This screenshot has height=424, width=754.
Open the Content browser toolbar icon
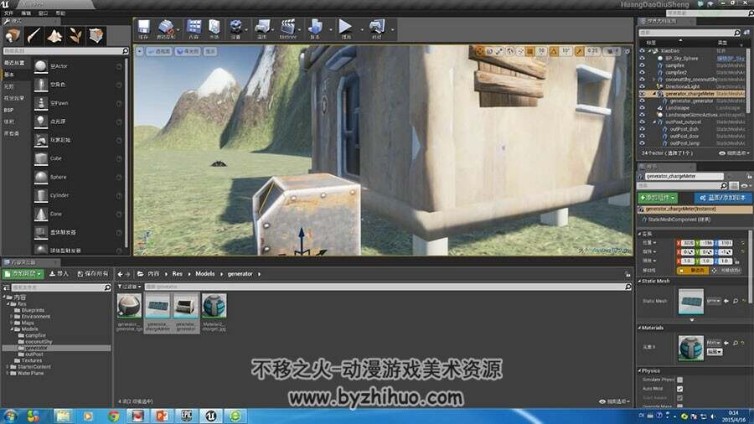coord(194,28)
